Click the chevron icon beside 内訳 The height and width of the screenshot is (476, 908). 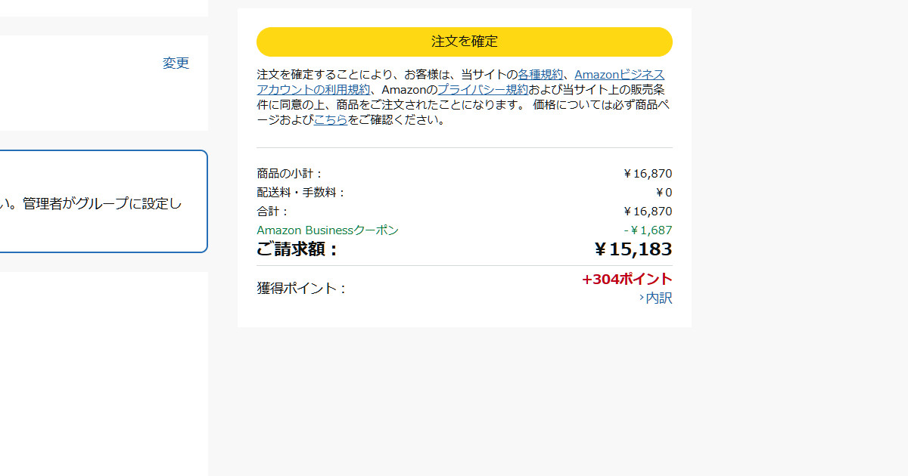[x=642, y=298]
